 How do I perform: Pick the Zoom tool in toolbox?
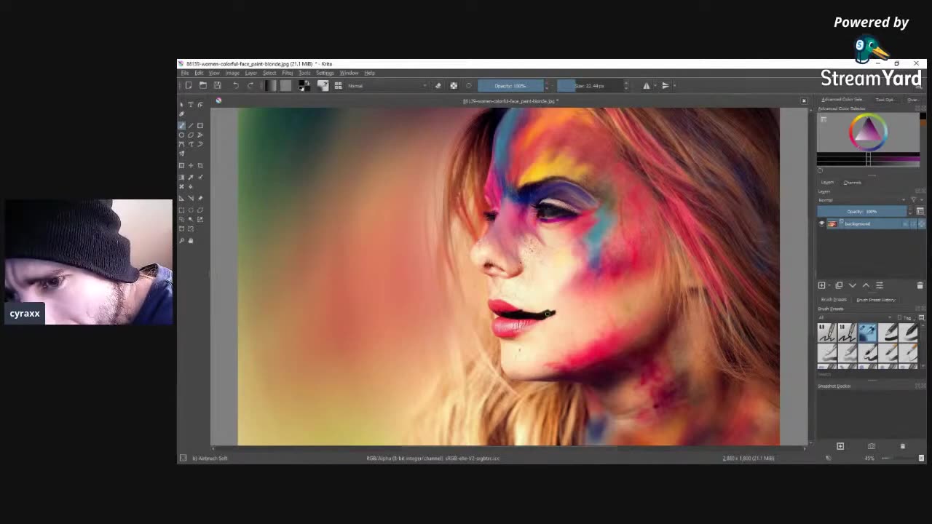[x=182, y=240]
